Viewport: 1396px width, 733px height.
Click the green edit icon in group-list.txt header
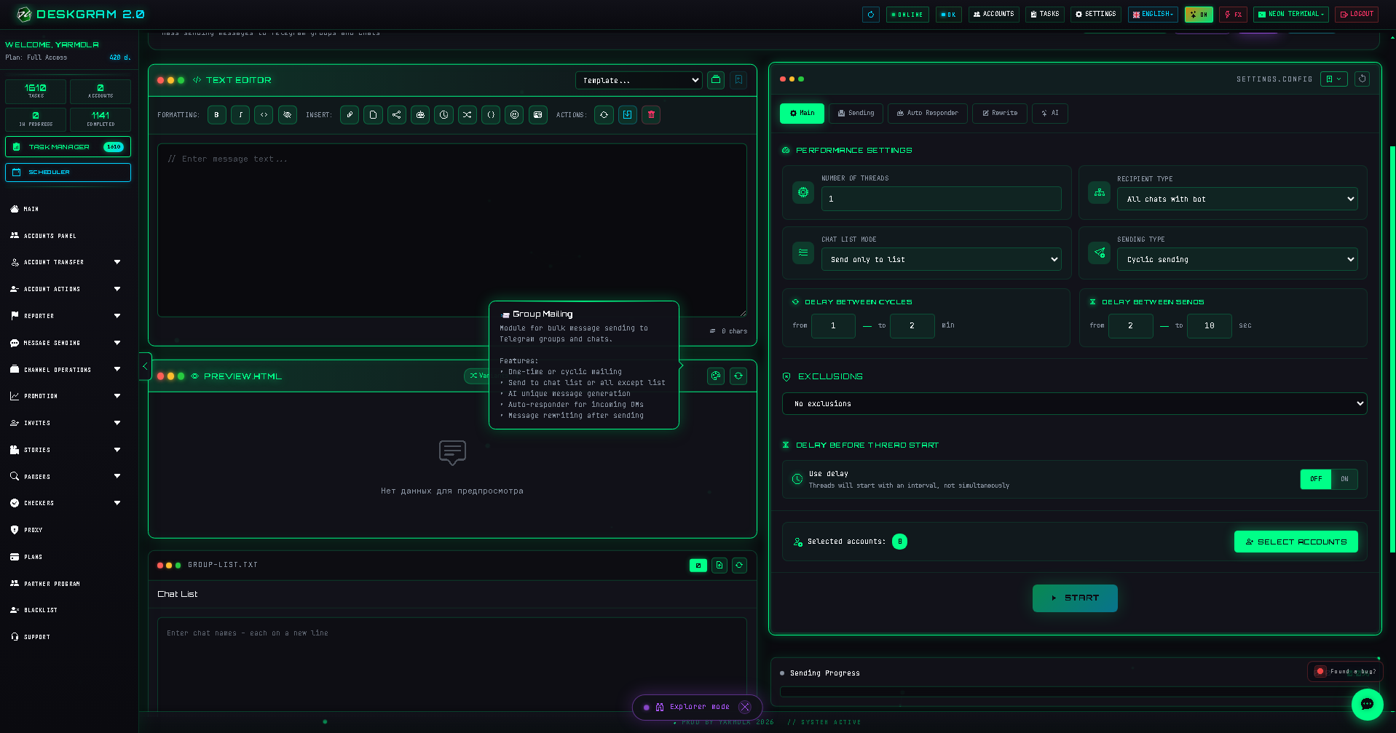(698, 565)
